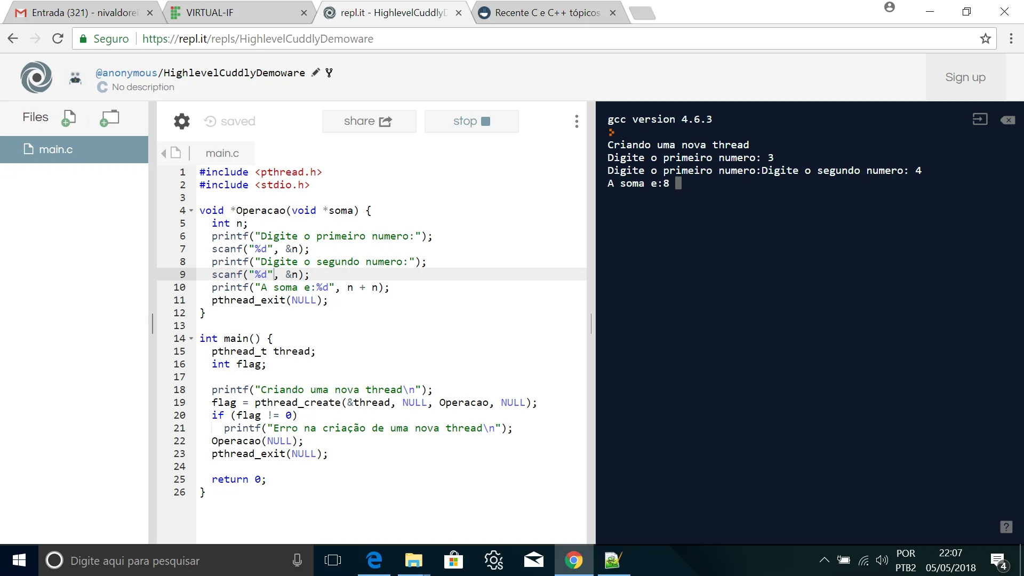
Task: Collapse file panel using left arrow
Action: (x=164, y=154)
